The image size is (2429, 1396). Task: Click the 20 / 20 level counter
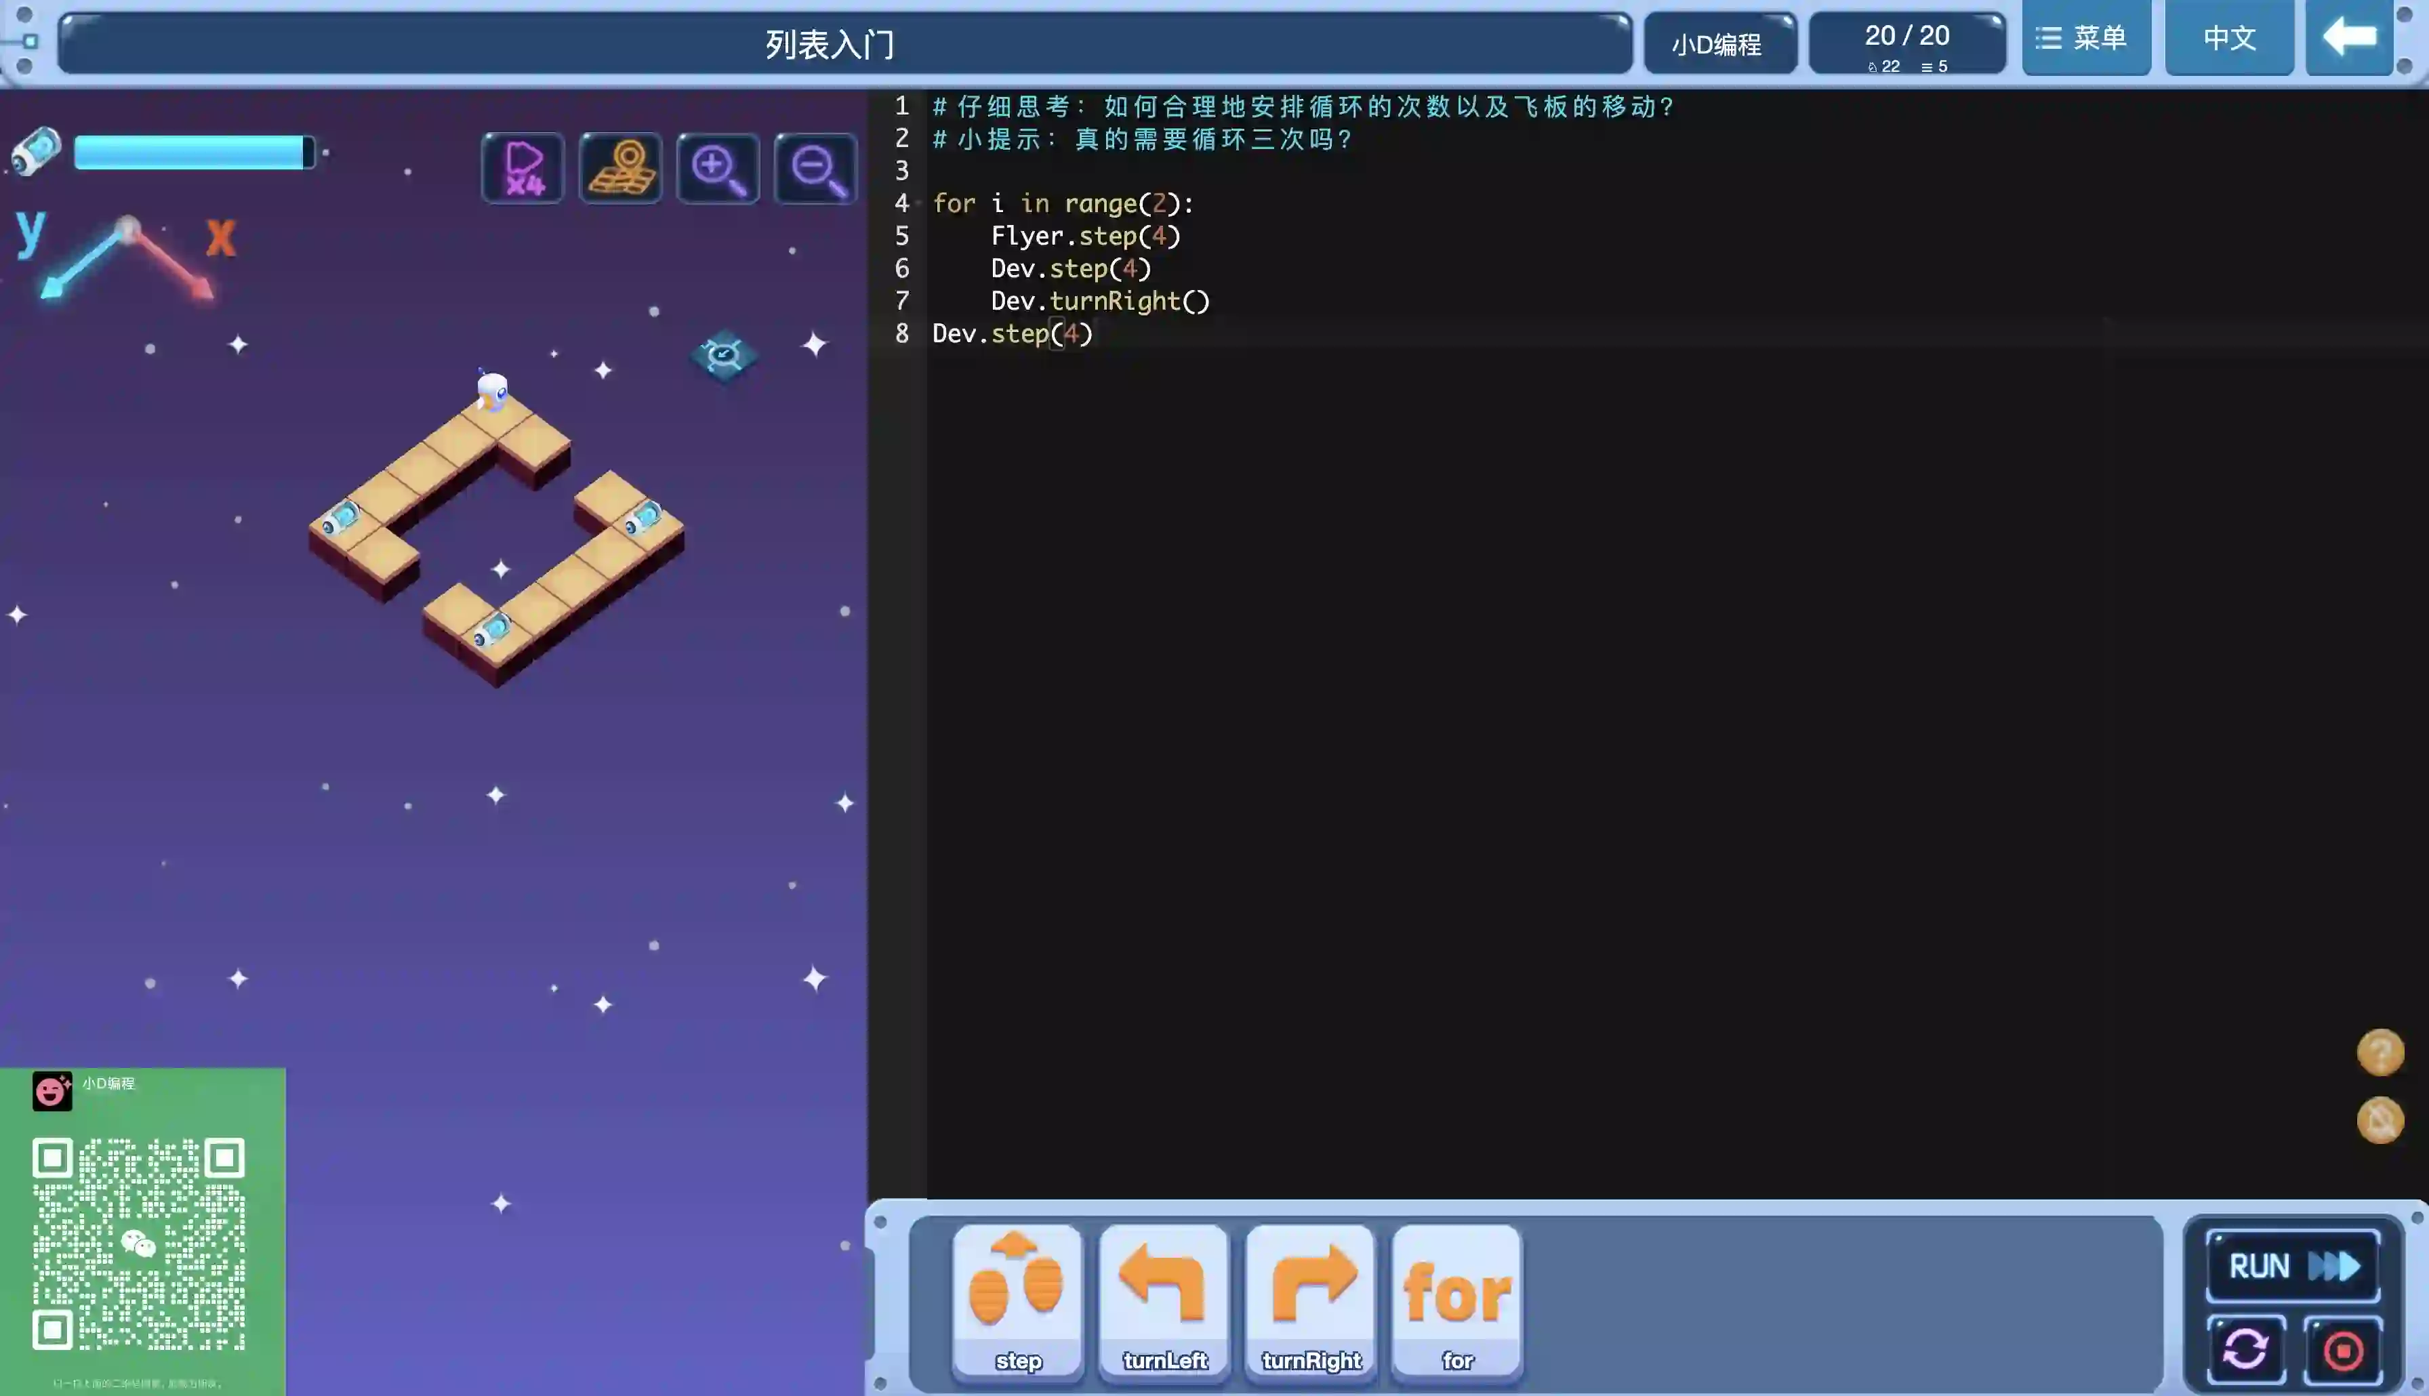pos(1906,42)
